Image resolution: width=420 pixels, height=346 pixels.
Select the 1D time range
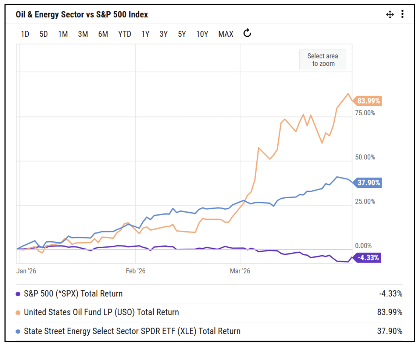coord(25,34)
